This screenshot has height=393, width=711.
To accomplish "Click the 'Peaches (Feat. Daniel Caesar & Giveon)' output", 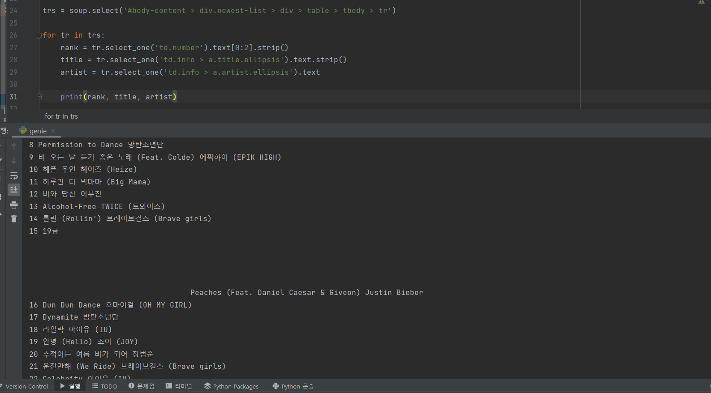I will coord(306,293).
